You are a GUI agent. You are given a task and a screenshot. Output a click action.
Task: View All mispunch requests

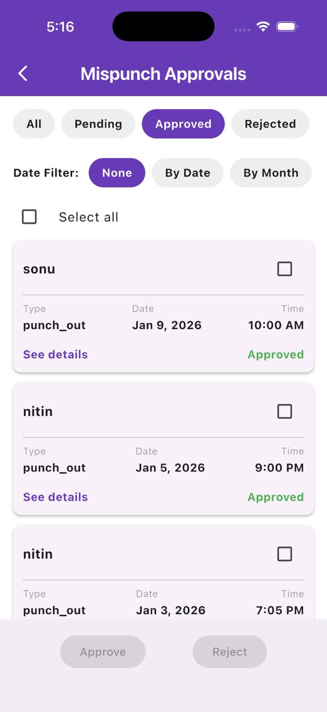pos(33,124)
